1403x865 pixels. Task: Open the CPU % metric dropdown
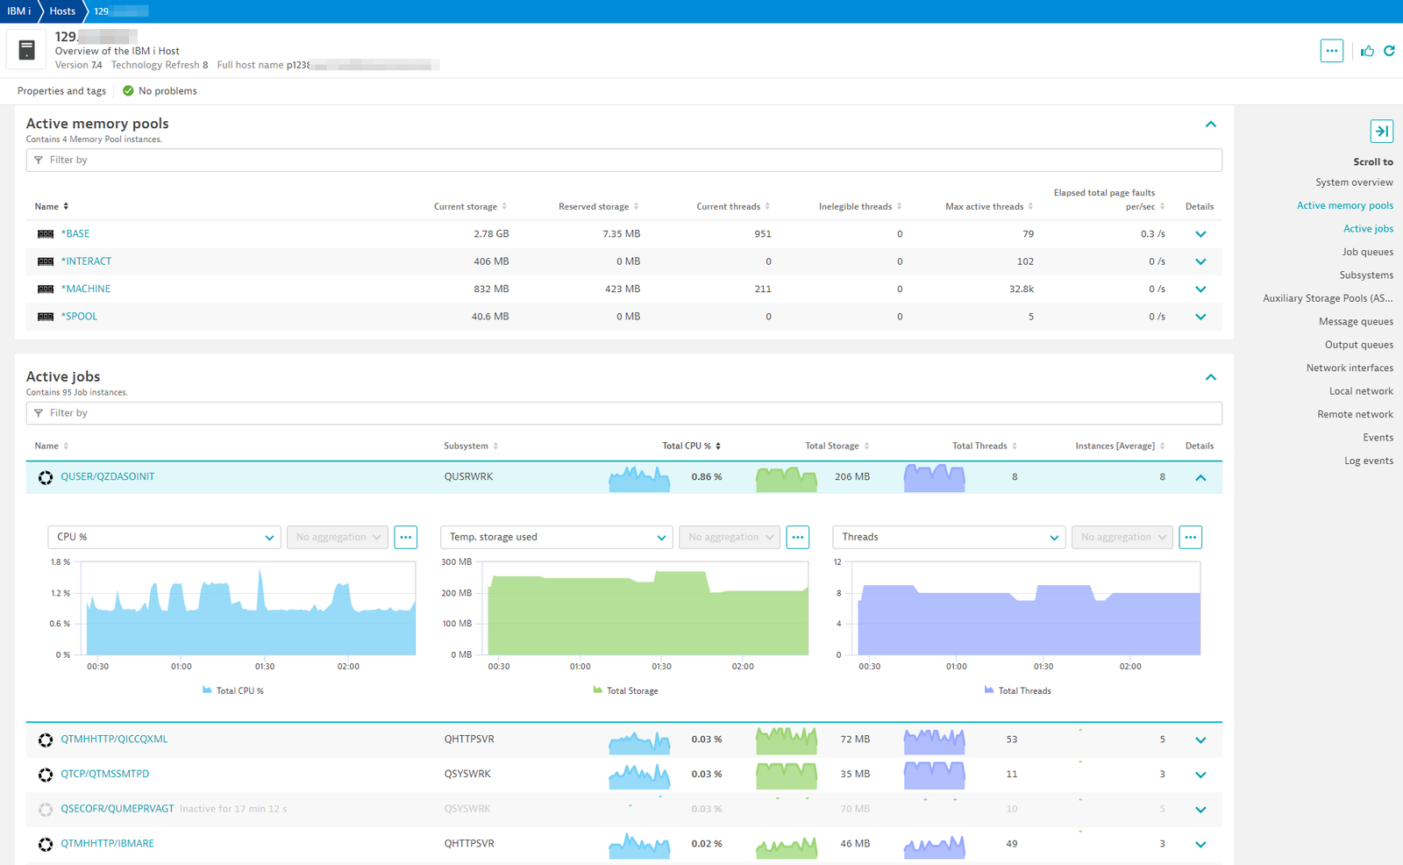(164, 537)
